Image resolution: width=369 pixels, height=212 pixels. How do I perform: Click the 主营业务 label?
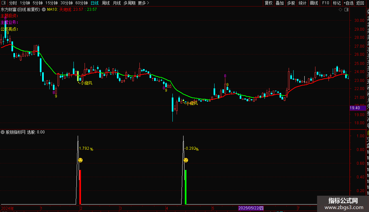pos(9,22)
